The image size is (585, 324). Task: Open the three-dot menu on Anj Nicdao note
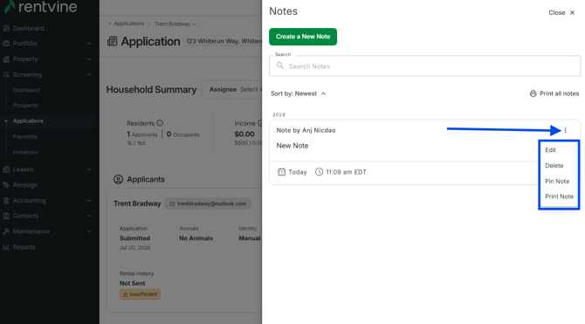(x=565, y=130)
